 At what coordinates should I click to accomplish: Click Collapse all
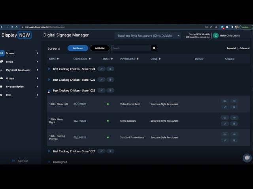click(244, 48)
